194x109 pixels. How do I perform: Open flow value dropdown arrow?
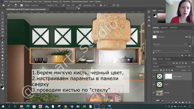[76, 5]
